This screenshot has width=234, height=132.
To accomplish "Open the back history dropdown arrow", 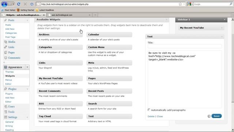I will 13,4.
